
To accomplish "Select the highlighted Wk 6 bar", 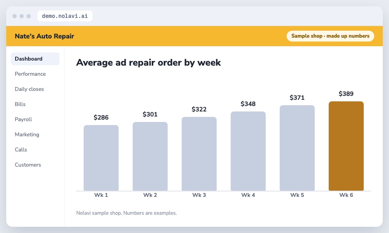I will [x=346, y=146].
